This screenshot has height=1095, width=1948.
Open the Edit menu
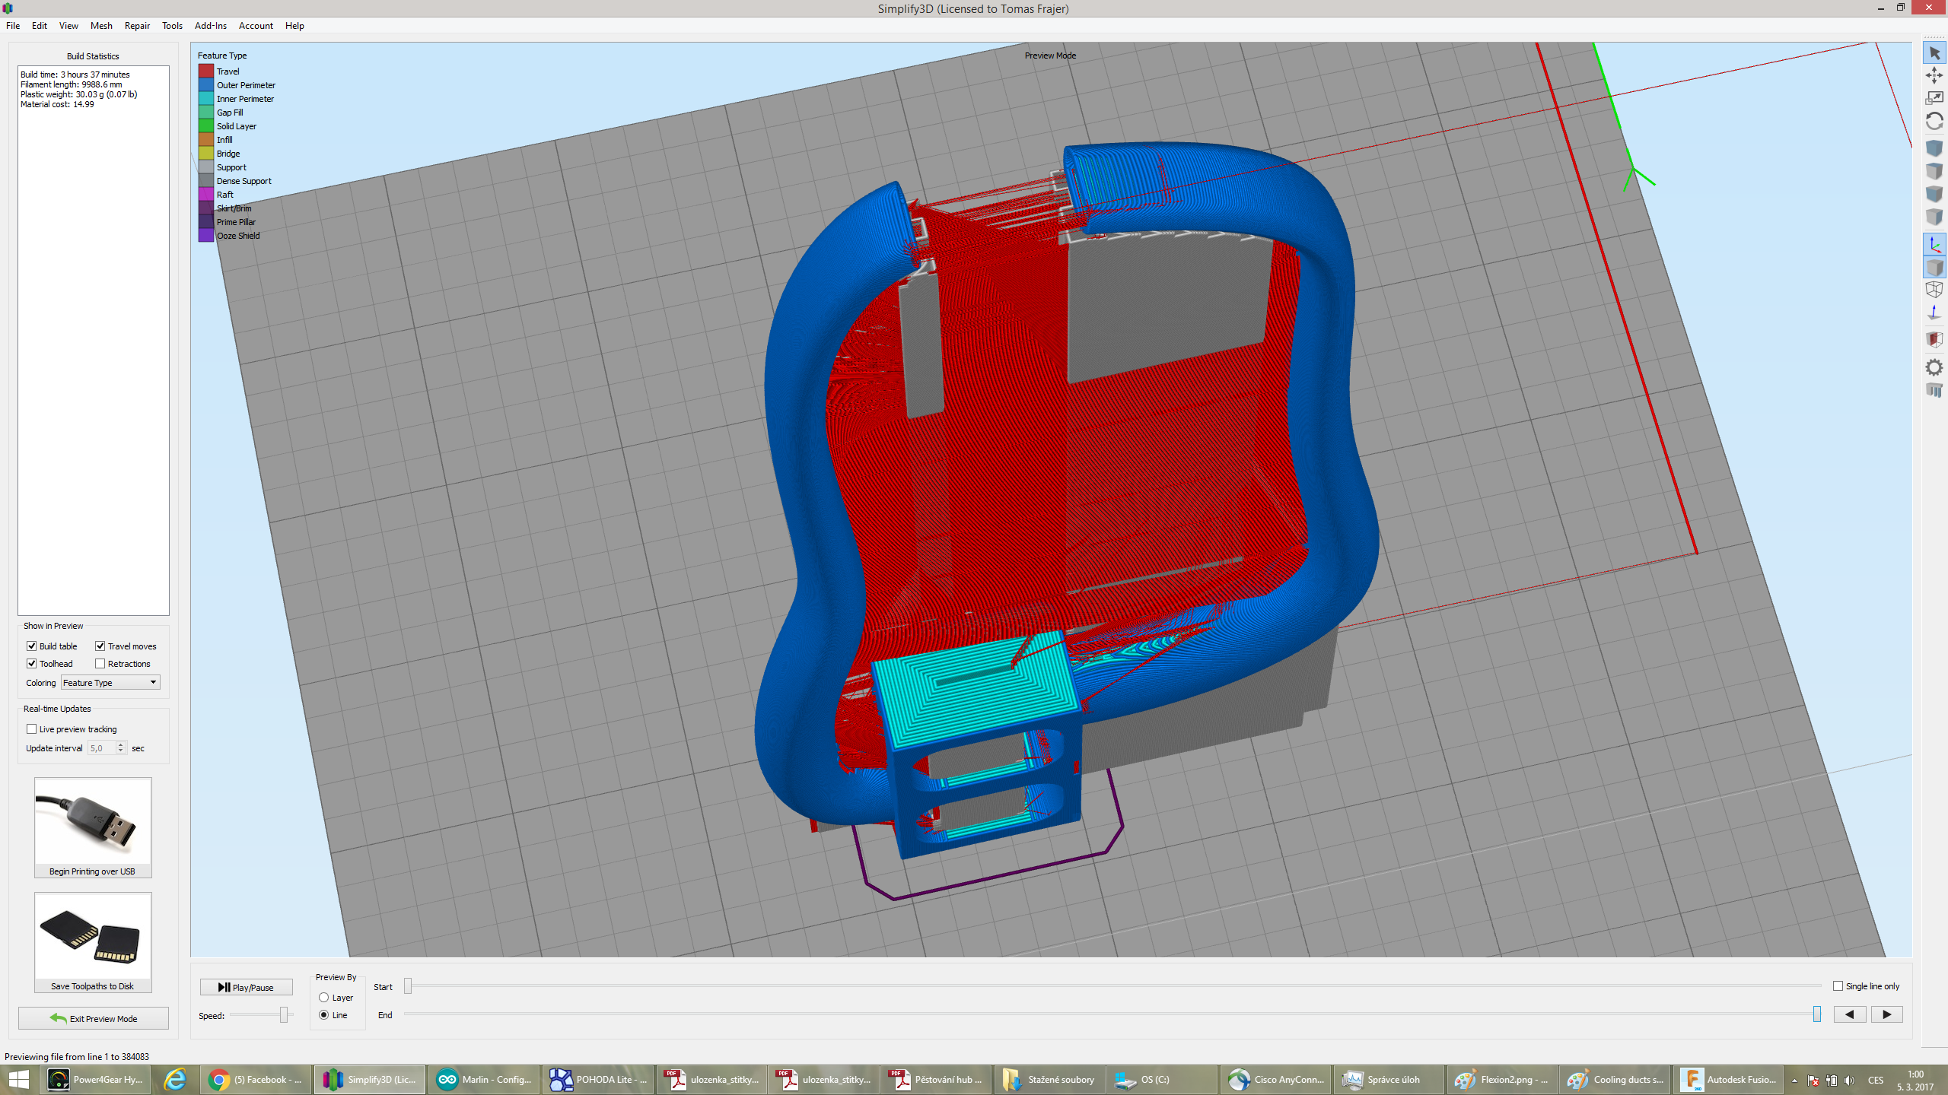tap(40, 26)
